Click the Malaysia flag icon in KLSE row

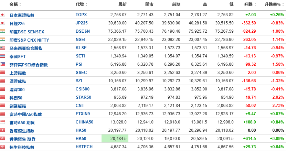click(2, 48)
